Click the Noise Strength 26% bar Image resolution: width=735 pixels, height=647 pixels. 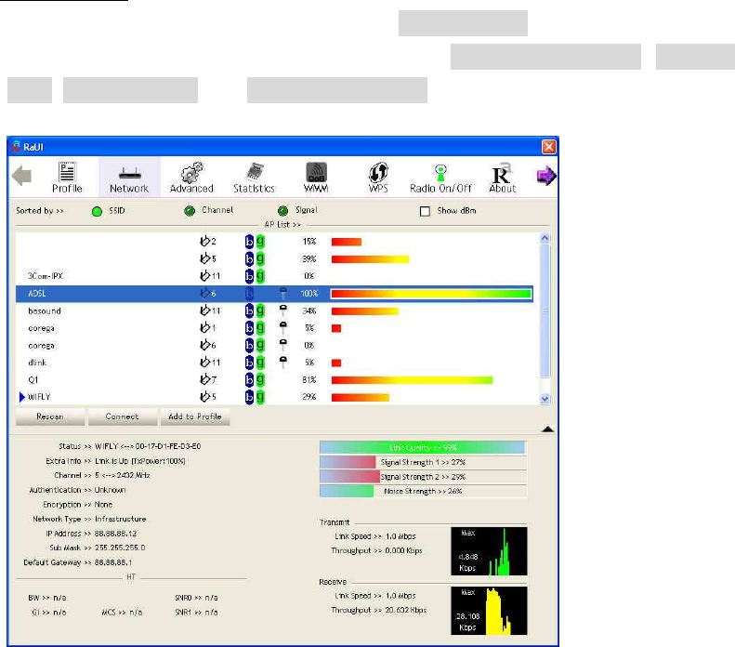click(x=424, y=492)
